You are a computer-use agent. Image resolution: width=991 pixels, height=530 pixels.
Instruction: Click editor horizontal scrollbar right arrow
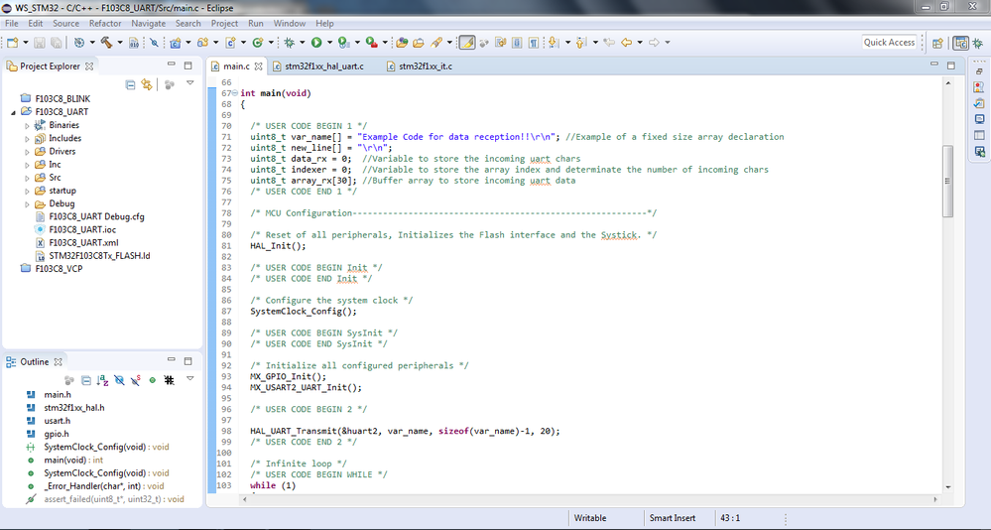point(935,499)
